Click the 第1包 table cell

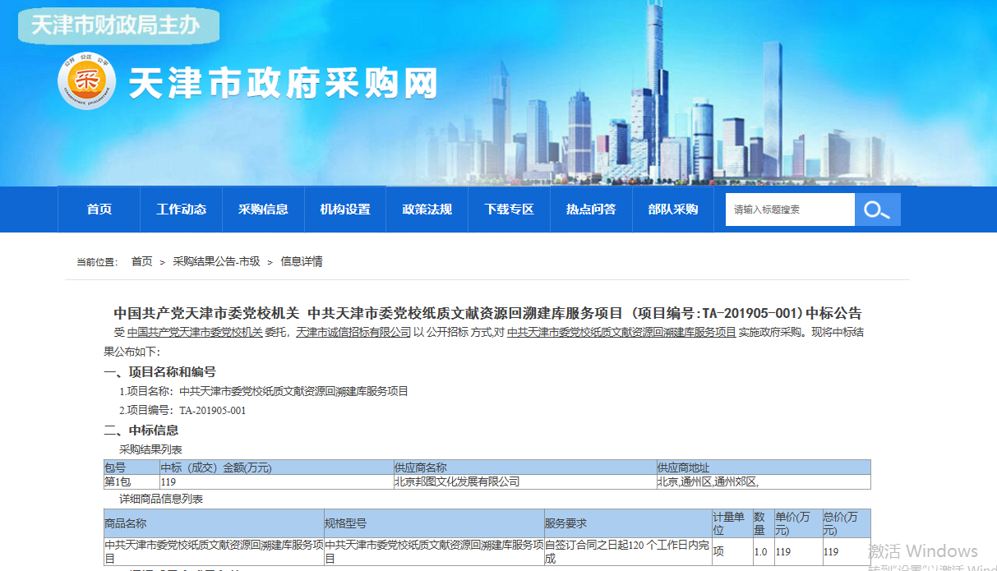pos(131,482)
